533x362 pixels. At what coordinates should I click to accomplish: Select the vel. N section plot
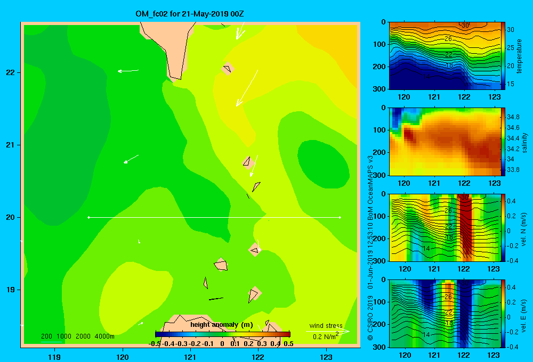(x=445, y=227)
